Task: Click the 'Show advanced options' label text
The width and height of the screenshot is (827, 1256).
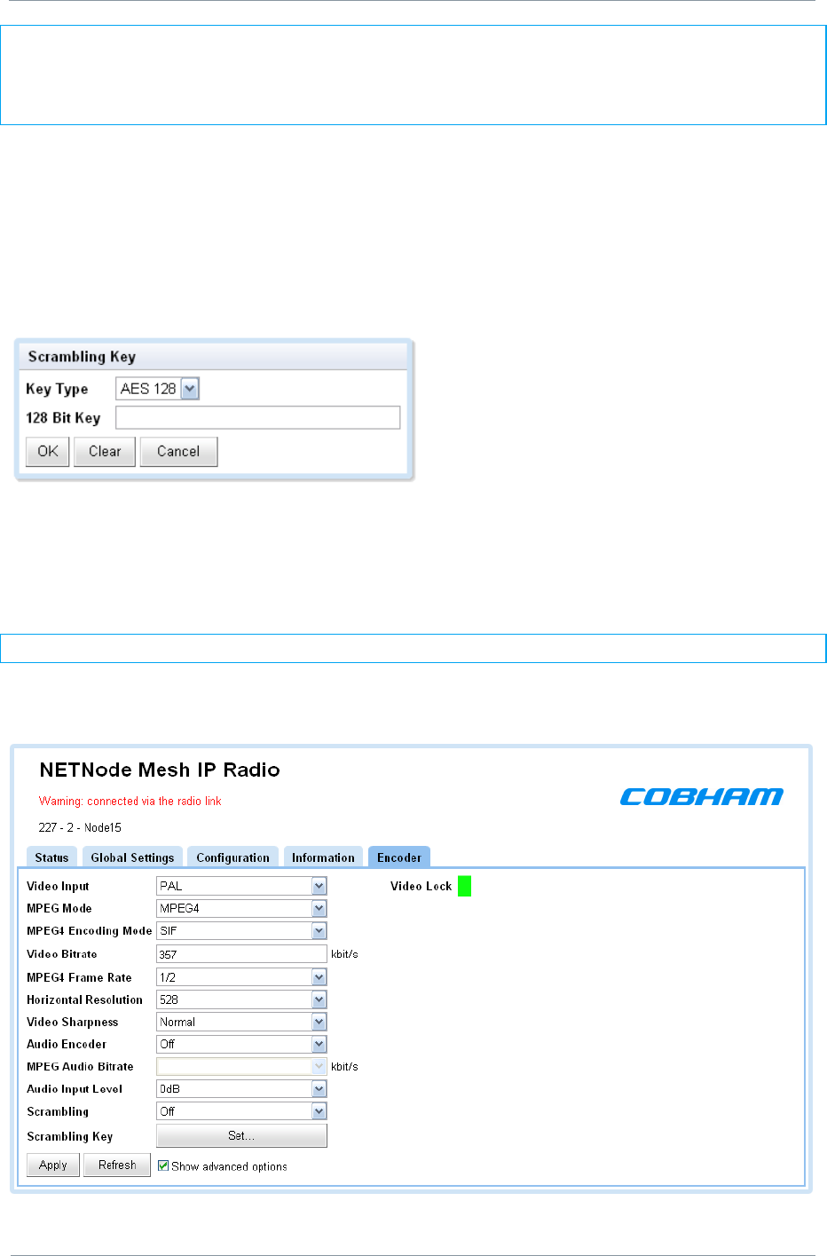Action: [229, 1166]
